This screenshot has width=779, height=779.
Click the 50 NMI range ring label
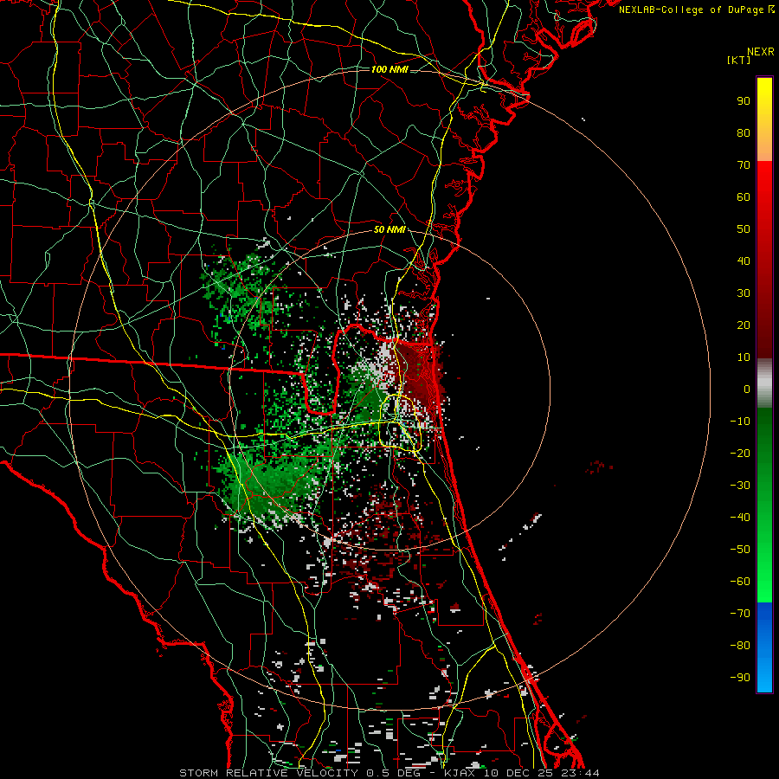pyautogui.click(x=389, y=229)
